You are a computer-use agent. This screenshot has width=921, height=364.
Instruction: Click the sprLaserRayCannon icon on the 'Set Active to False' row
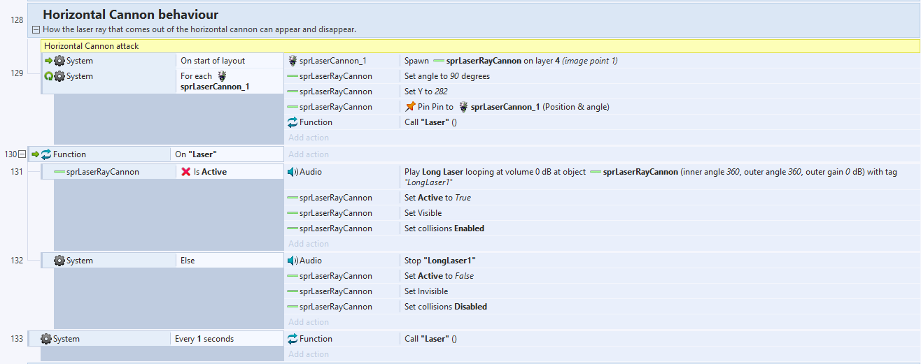pos(293,276)
